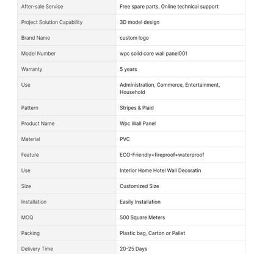Select the custom logo value cell
Screen dimensions: 254x254
pos(180,38)
